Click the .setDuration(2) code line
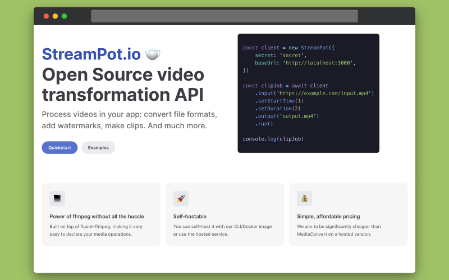Viewport: 449px width, 280px height. click(x=278, y=109)
